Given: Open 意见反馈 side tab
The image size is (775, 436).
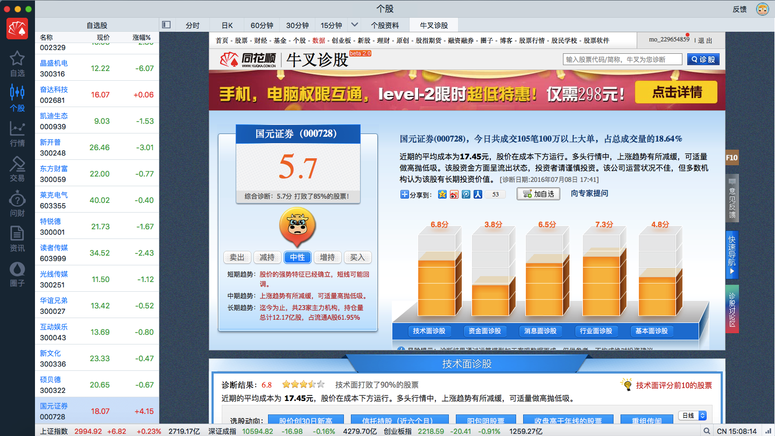Looking at the screenshot, I should [732, 198].
